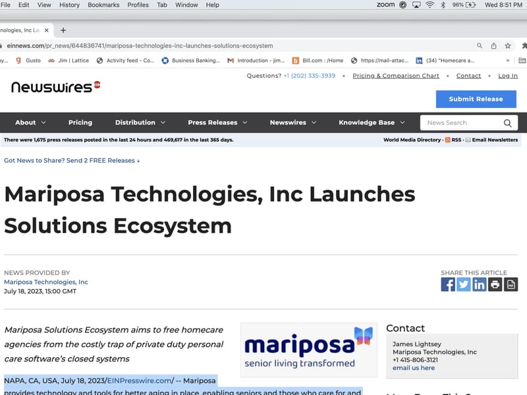This screenshot has height=395, width=527.
Task: Open the LinkedIn Homecare bookmark
Action: click(x=445, y=61)
